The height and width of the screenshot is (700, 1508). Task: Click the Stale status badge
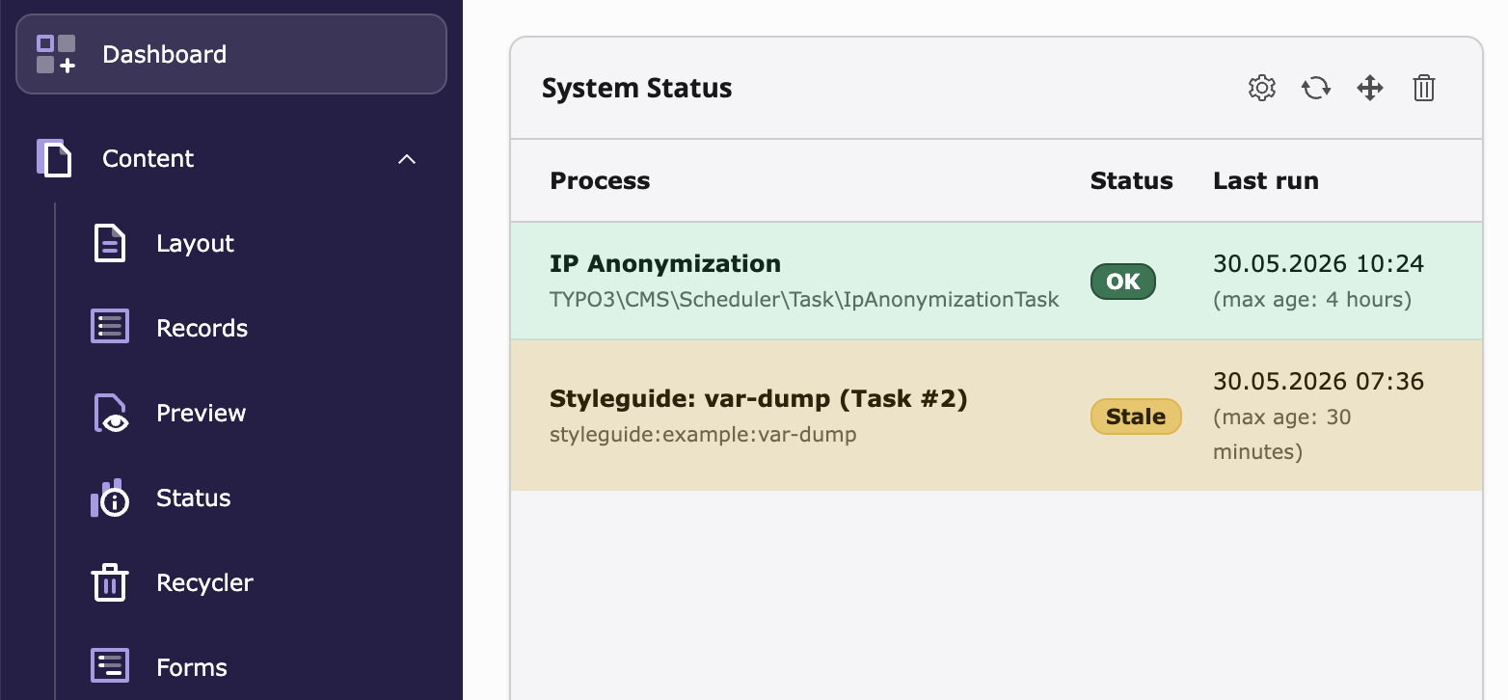[1136, 417]
